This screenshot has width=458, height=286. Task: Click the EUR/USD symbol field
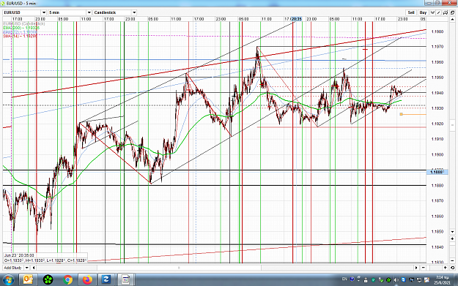[22, 12]
